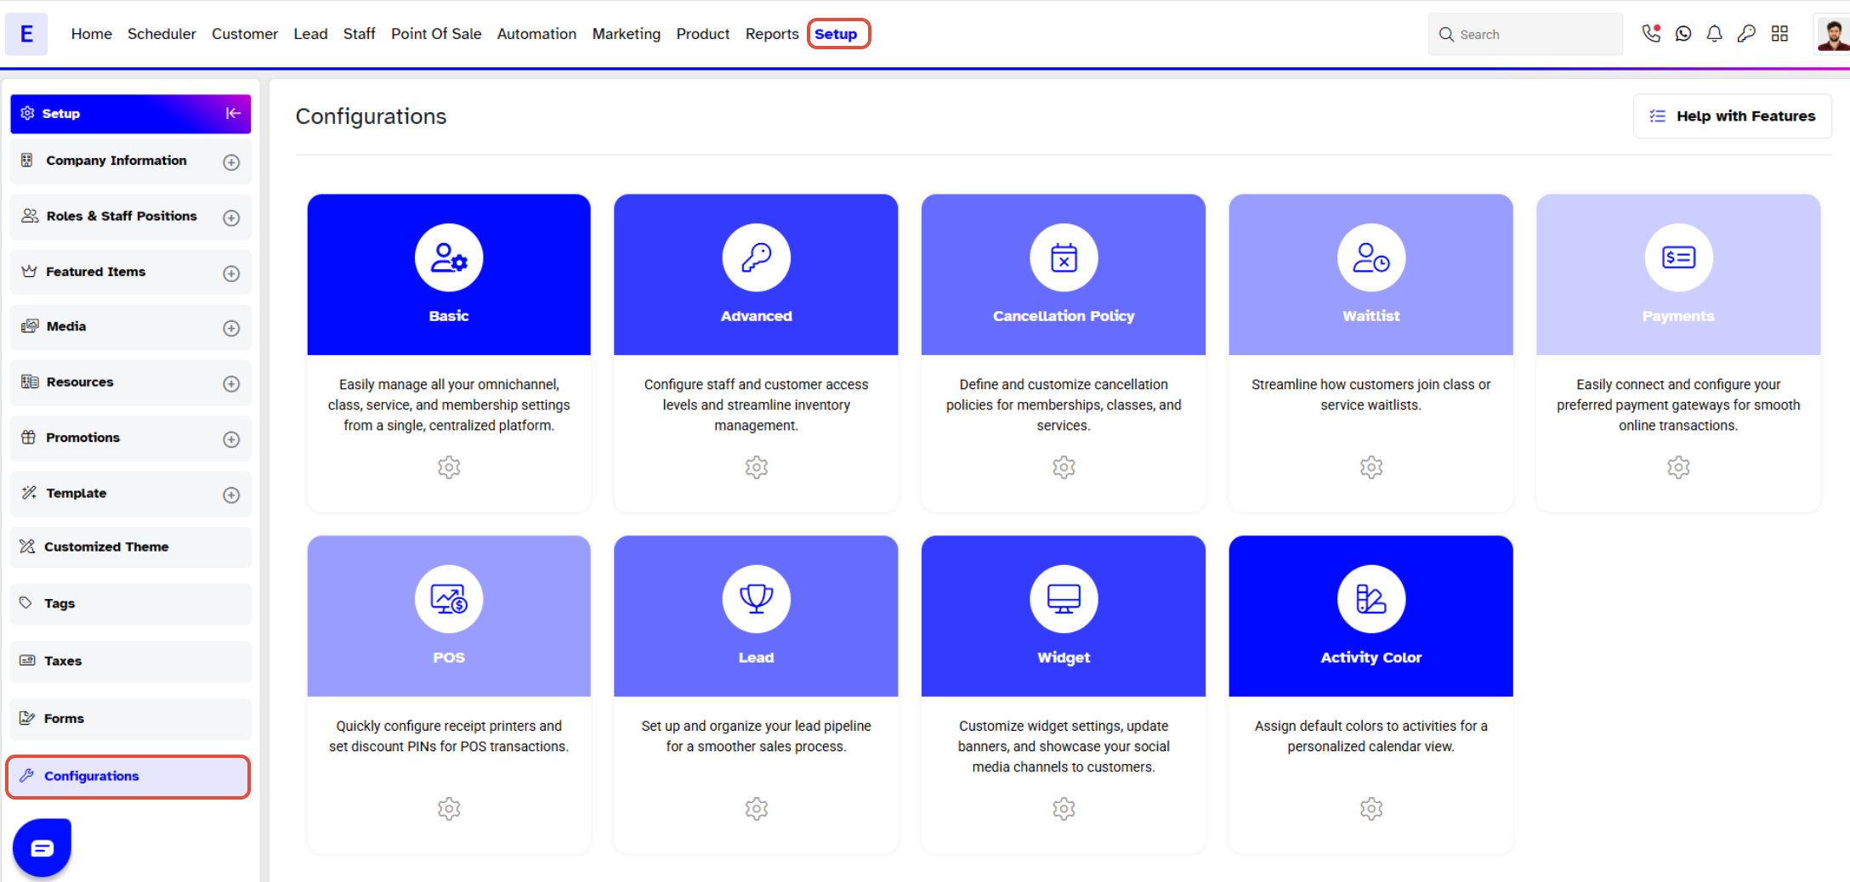Click the Waitlist user-clock circle icon
This screenshot has width=1850, height=882.
pos(1371,257)
